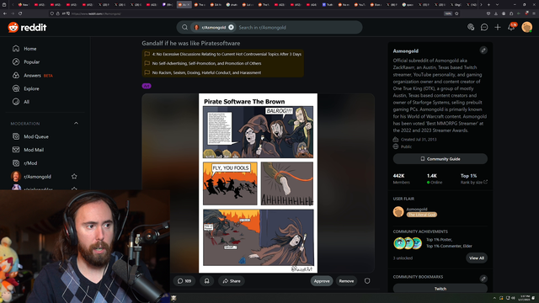Remove the r/Asmongold search filter

(231, 28)
